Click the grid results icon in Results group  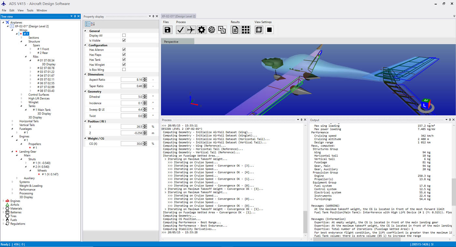click(246, 30)
